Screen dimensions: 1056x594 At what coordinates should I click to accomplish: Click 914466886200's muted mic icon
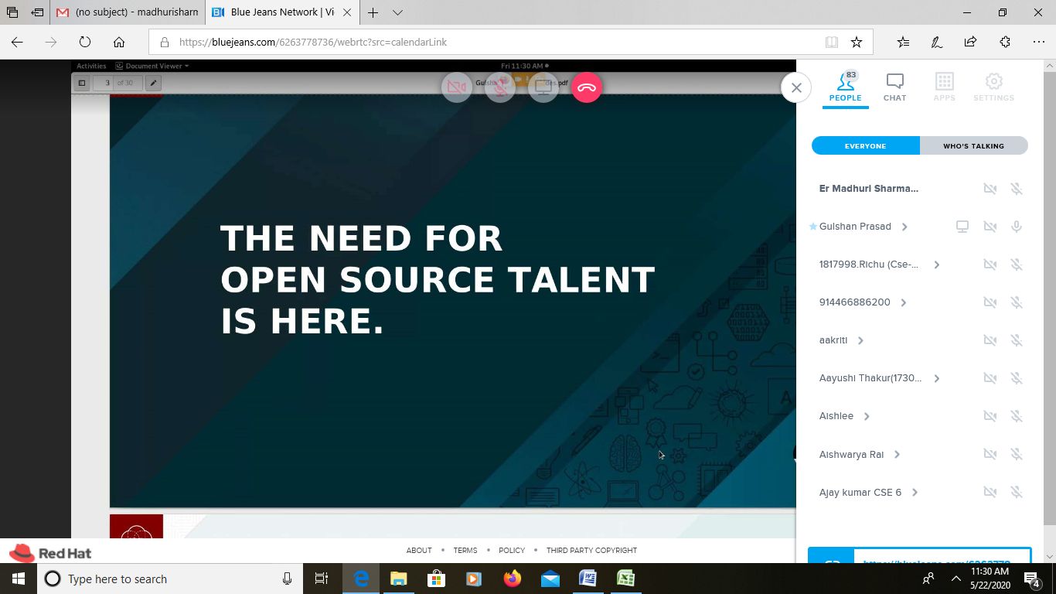1017,302
